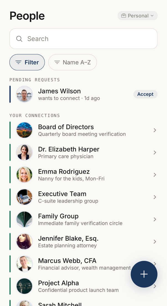
Task: Focus the Search input field
Action: coord(84,39)
